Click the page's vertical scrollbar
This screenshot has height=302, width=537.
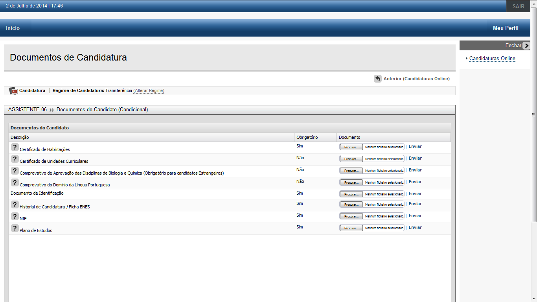pyautogui.click(x=533, y=114)
